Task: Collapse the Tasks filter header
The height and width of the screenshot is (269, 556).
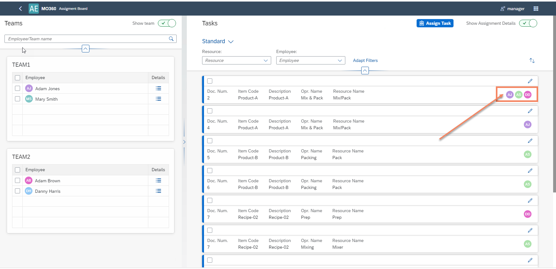Action: pos(365,71)
